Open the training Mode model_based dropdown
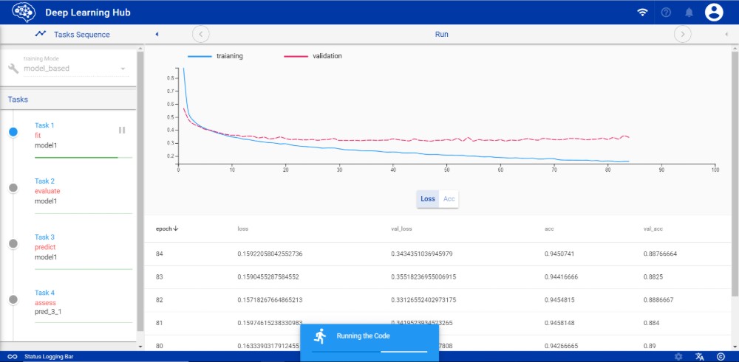This screenshot has width=739, height=362. coord(74,69)
